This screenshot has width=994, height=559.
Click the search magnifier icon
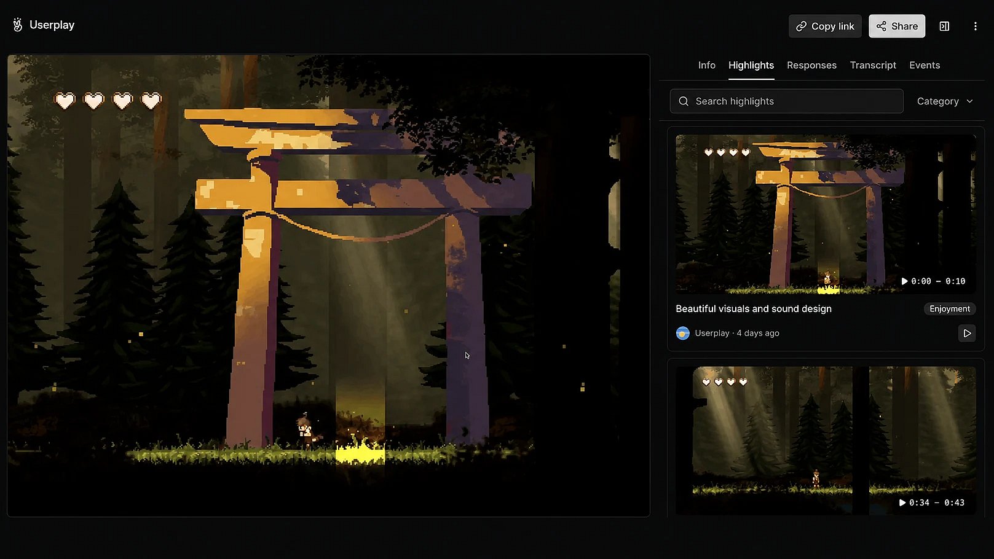(684, 101)
